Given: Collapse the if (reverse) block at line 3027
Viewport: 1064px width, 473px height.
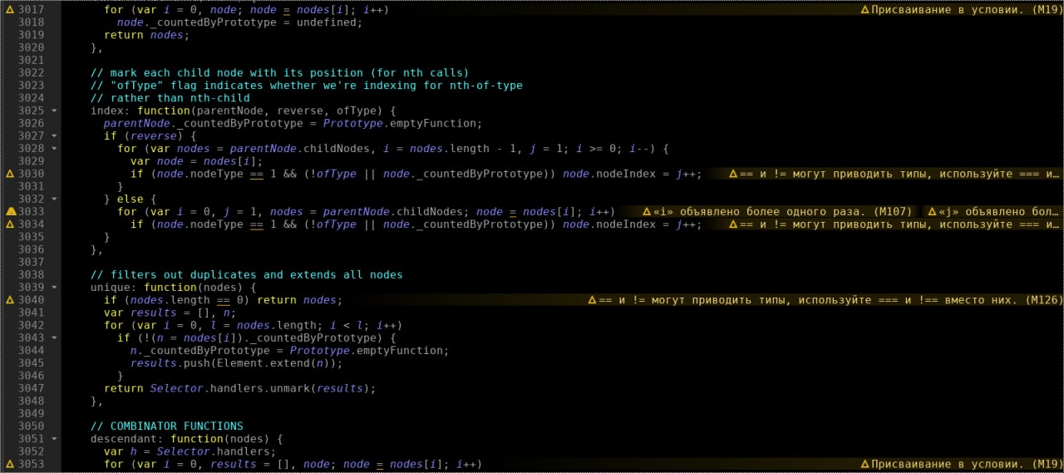Looking at the screenshot, I should 54,136.
